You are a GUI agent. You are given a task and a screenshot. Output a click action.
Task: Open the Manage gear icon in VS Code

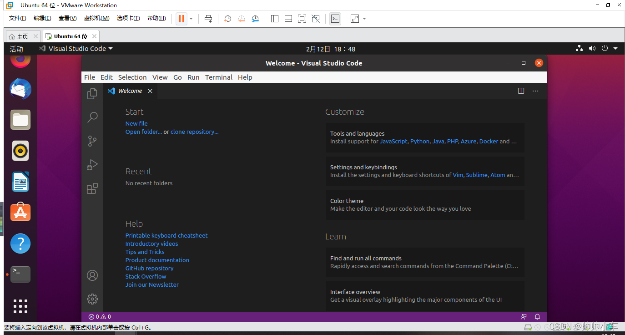click(92, 299)
